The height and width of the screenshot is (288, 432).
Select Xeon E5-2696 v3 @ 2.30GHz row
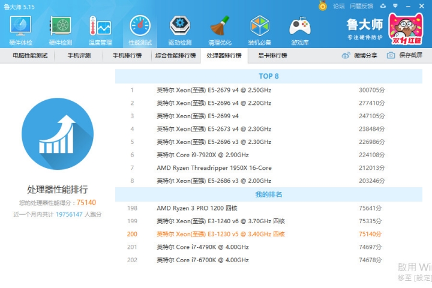click(x=269, y=142)
